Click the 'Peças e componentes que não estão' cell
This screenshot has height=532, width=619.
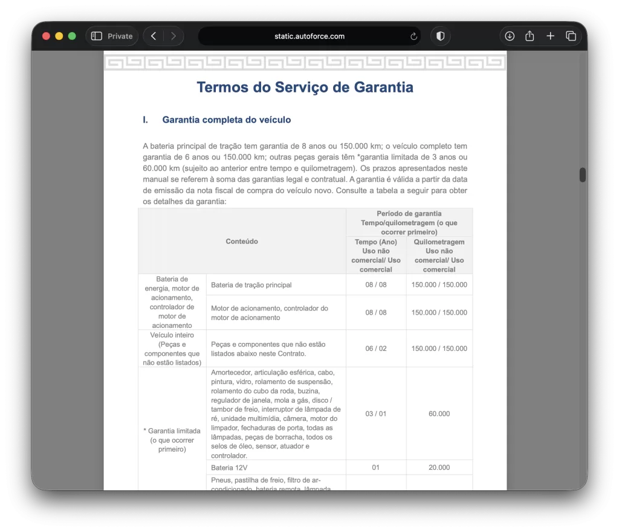click(x=276, y=348)
